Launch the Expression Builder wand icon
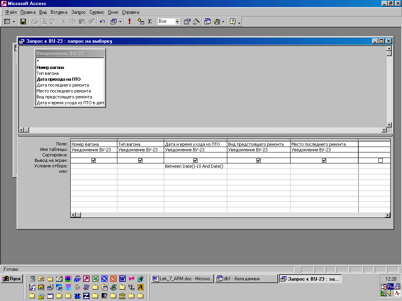 coord(196,22)
